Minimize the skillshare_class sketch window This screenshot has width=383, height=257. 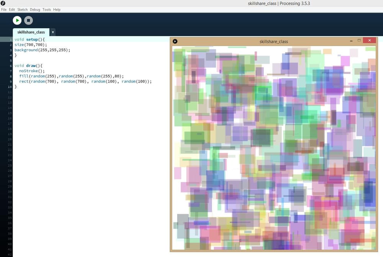point(351,41)
